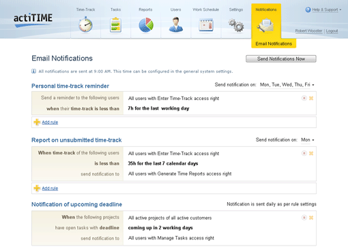Disable the upcoming deadline notification rule
This screenshot has height=247, width=348.
click(x=304, y=218)
